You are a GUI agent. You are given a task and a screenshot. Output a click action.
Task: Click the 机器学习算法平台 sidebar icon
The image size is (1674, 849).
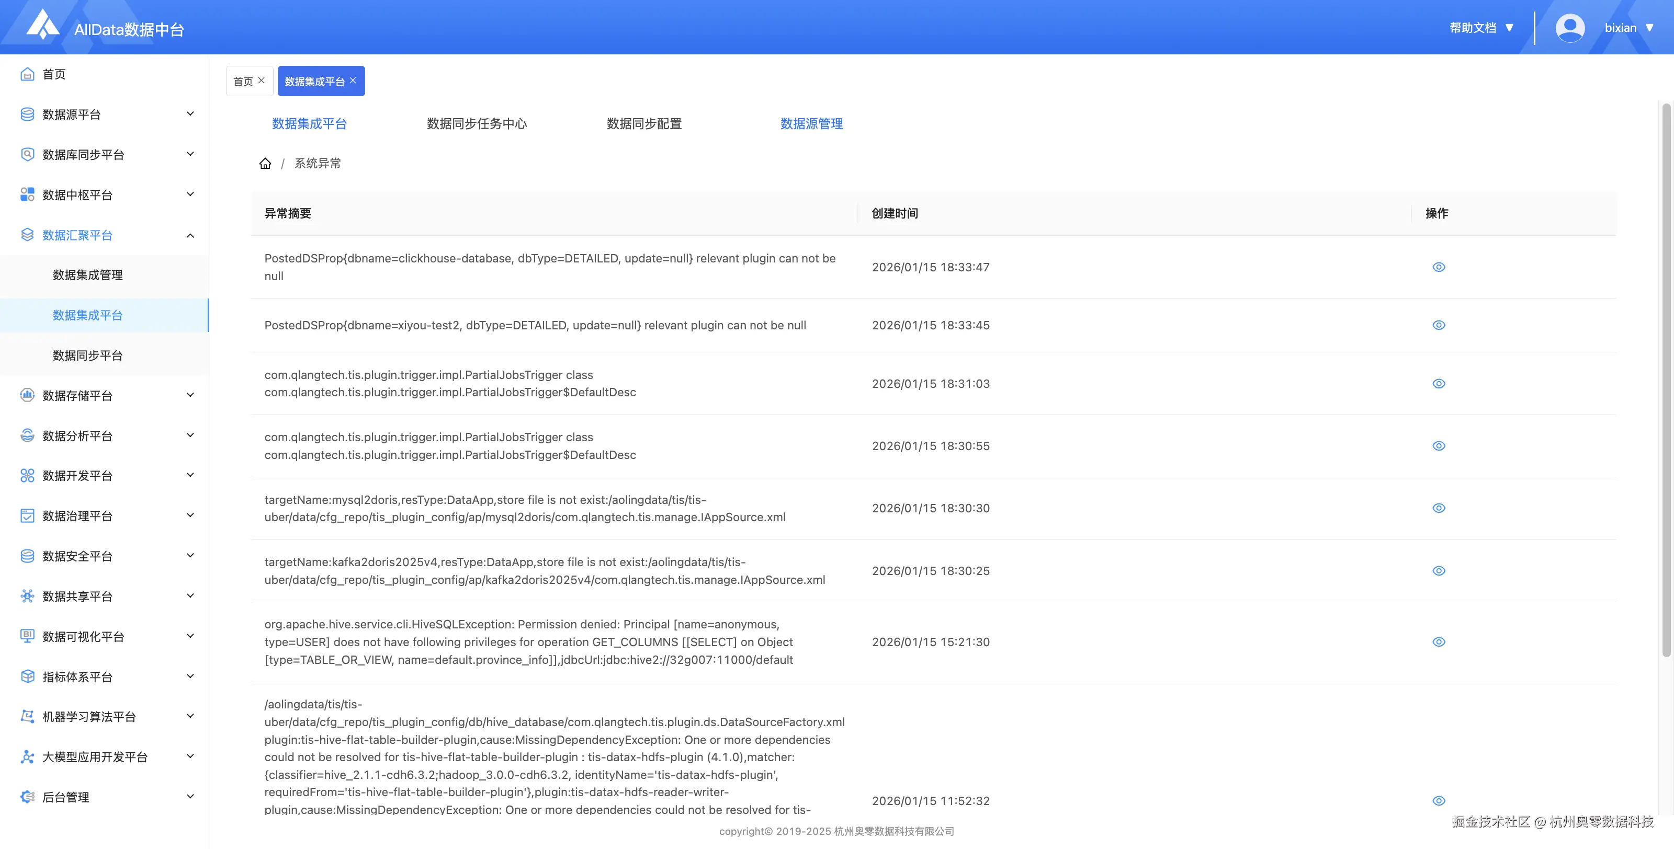point(27,717)
